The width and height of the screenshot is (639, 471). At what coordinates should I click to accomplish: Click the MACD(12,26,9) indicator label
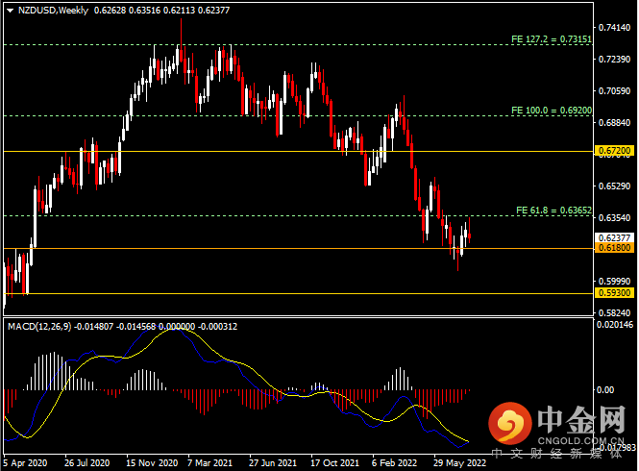click(x=39, y=326)
